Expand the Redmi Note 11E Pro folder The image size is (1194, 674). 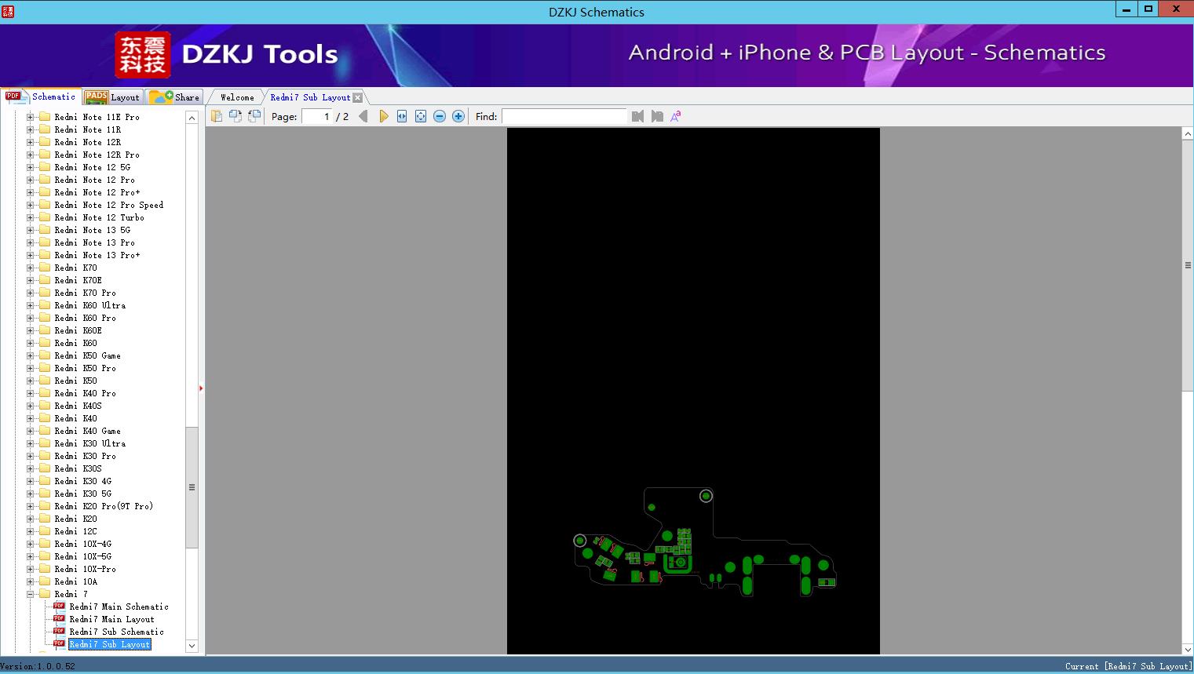pyautogui.click(x=30, y=117)
